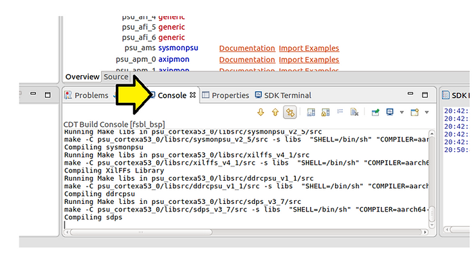Click make -C line for sdps_v3_7
476x256 pixels.
point(246,210)
